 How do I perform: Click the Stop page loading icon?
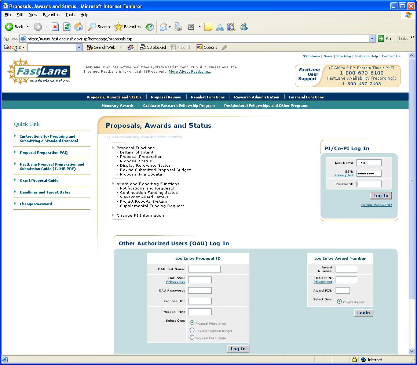[x=55, y=27]
